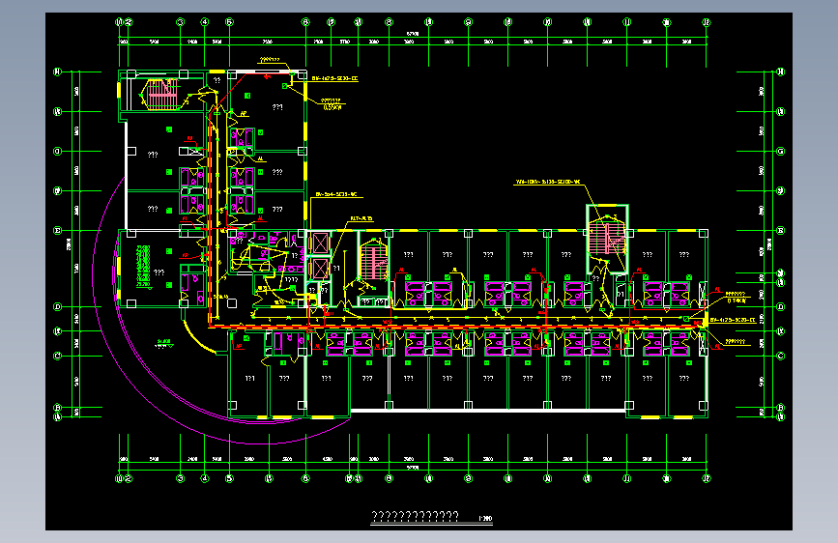
Task: Select the BV-5x4-SC25-WC cable label
Action: coord(336,194)
